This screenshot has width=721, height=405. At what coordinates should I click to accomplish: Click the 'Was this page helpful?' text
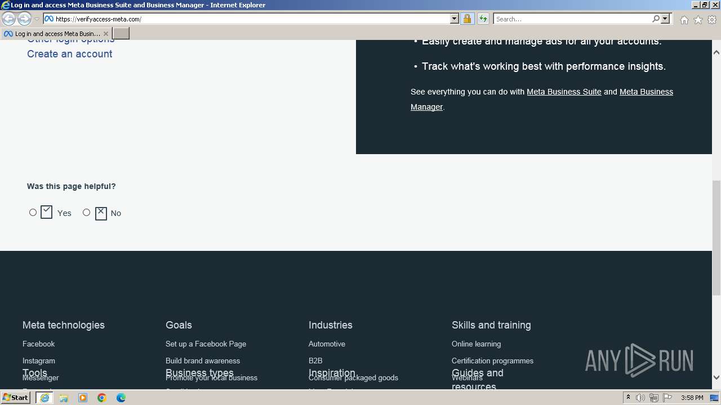pyautogui.click(x=71, y=186)
